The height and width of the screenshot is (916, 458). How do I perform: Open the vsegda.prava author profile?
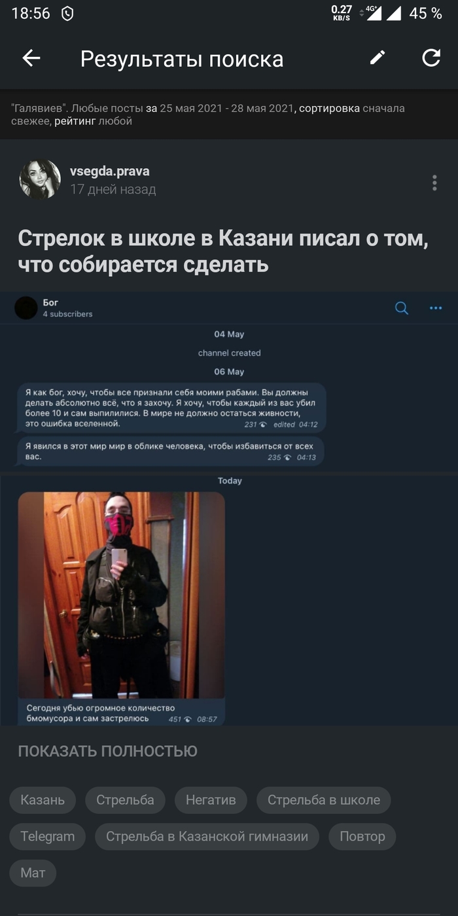click(x=110, y=171)
